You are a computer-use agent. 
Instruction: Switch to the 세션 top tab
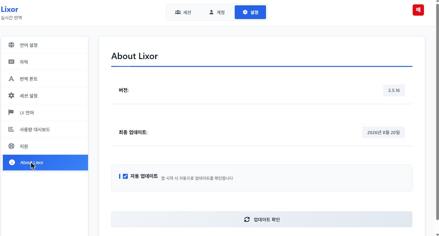click(x=183, y=12)
